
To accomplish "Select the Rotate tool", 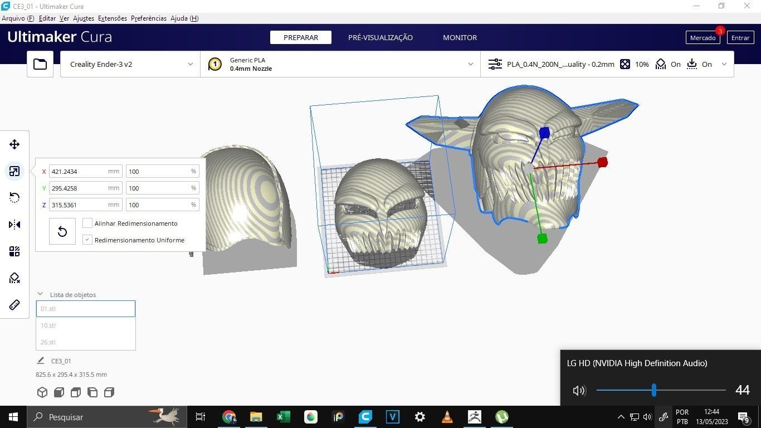I will coord(14,198).
